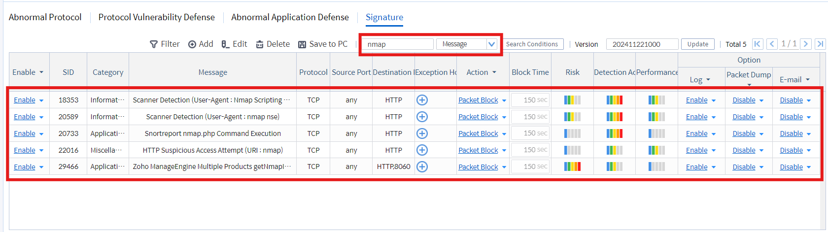Toggle Enable state for SID 20589
This screenshot has width=828, height=232.
[x=25, y=117]
